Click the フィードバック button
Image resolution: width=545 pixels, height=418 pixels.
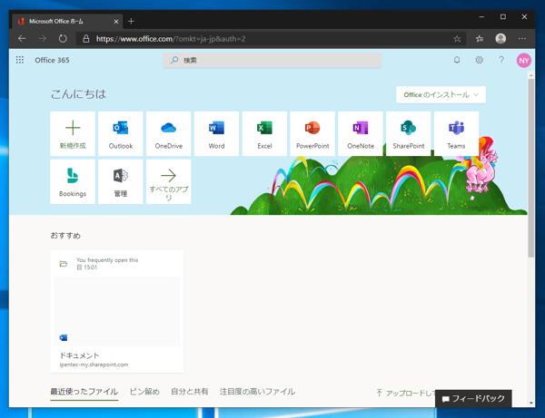(473, 399)
